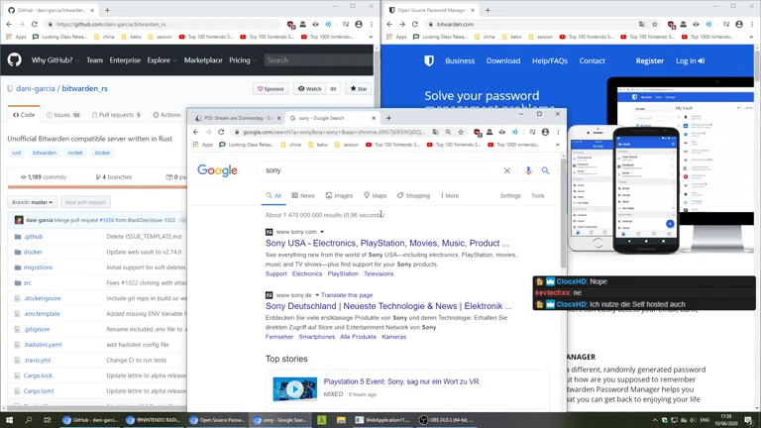Click Google voice search microphone
Viewport: 761px width, 428px height.
coord(528,170)
